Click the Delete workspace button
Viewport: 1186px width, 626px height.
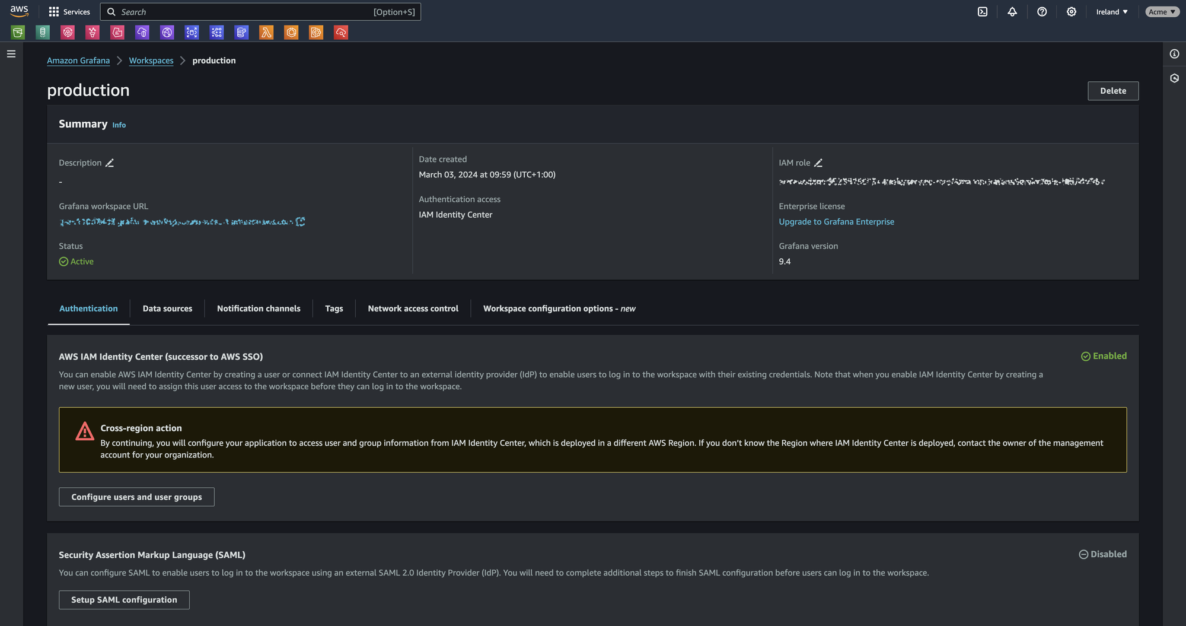[x=1113, y=91]
